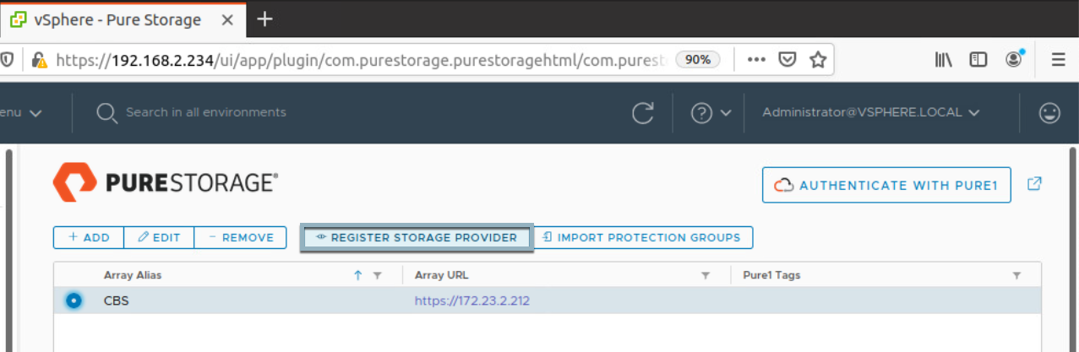
Task: Select the CBS array radio button
Action: coord(74,301)
